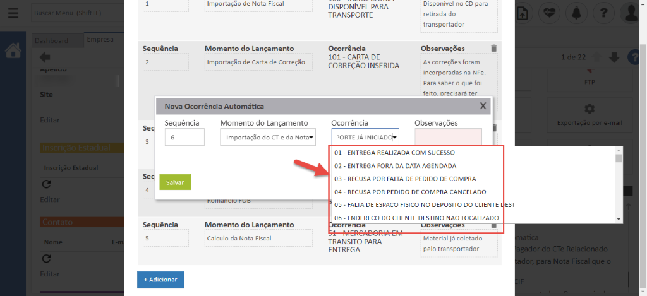Close the Nova Ocorrência Automática dialog

tap(483, 106)
